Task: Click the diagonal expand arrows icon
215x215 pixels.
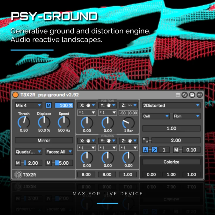Action: click(145, 140)
